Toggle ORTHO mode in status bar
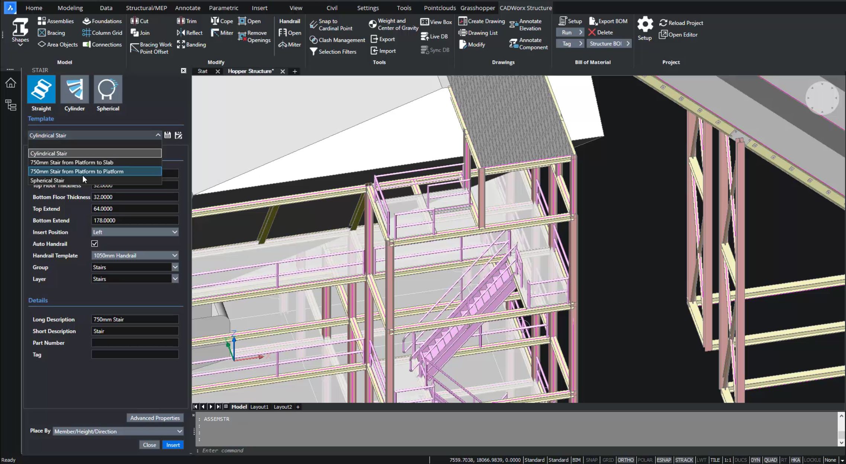846x464 pixels. (x=625, y=460)
